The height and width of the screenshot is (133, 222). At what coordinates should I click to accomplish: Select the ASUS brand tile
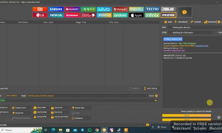click(168, 9)
